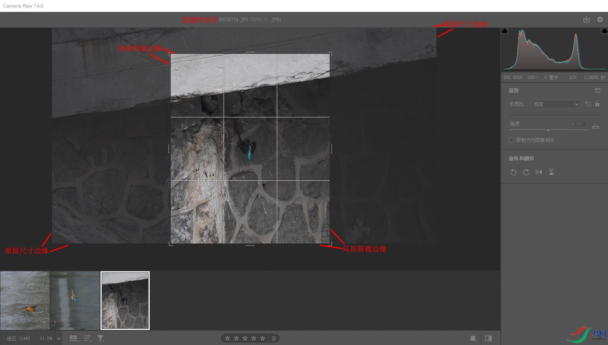Toggle the highlight clipping warning
Viewport: 608px width, 345px height.
click(604, 31)
